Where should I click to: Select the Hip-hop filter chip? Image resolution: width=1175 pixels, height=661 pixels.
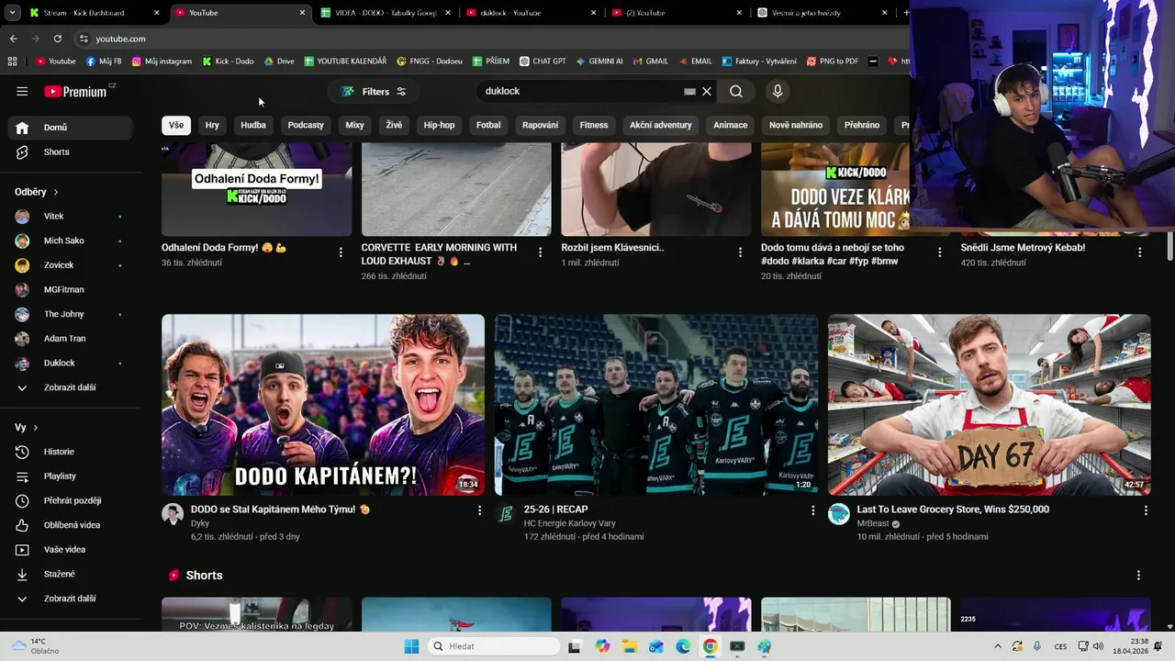tap(439, 125)
